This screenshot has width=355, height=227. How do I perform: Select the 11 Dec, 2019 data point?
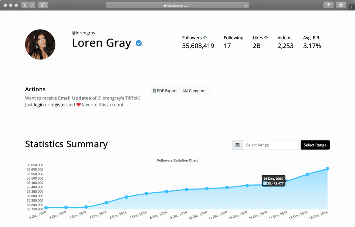click(227, 187)
